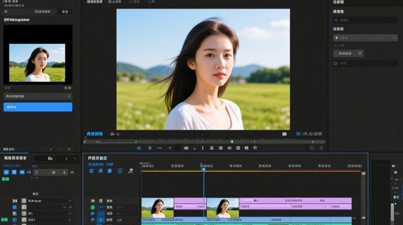
Task: Select the long purple clip at timeline right
Action: 295,203
